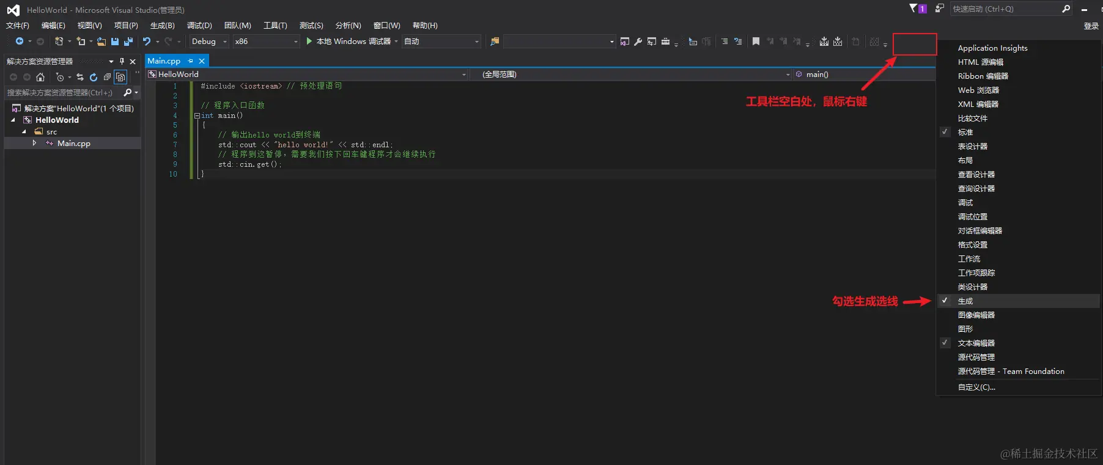
Task: Click the New Project toolbar icon
Action: pos(59,42)
